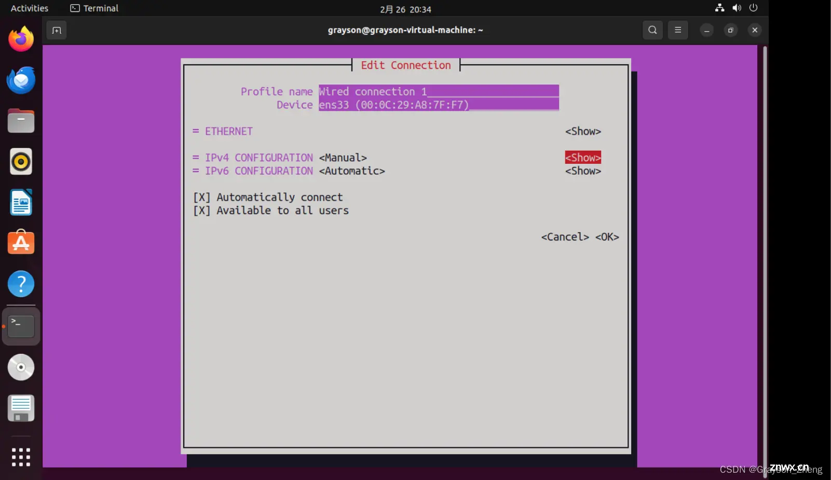Click the Edit Connection dialog title
The image size is (831, 480).
click(406, 65)
